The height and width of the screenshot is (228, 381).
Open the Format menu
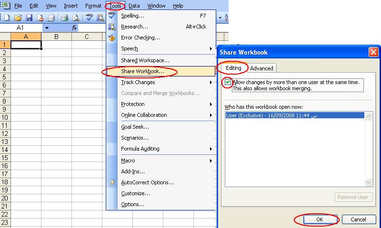[93, 6]
